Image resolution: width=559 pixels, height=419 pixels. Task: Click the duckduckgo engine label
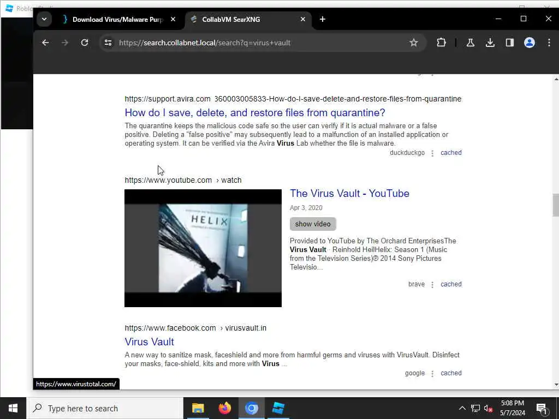pos(407,153)
